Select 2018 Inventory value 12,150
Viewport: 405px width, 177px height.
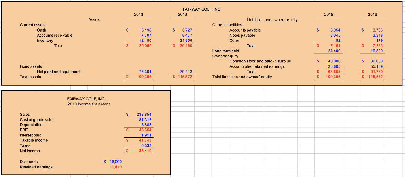coord(145,41)
